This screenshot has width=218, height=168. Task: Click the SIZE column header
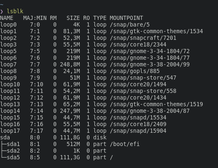pyautogui.click(x=73, y=18)
